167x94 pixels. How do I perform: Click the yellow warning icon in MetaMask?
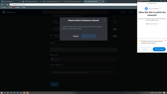click(x=139, y=40)
